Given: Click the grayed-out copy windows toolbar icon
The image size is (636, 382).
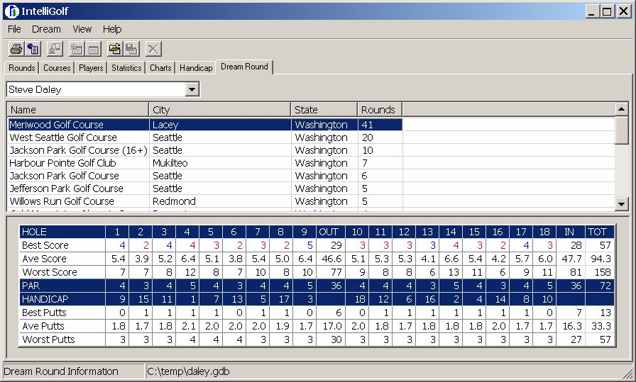Looking at the screenshot, I should tap(132, 49).
